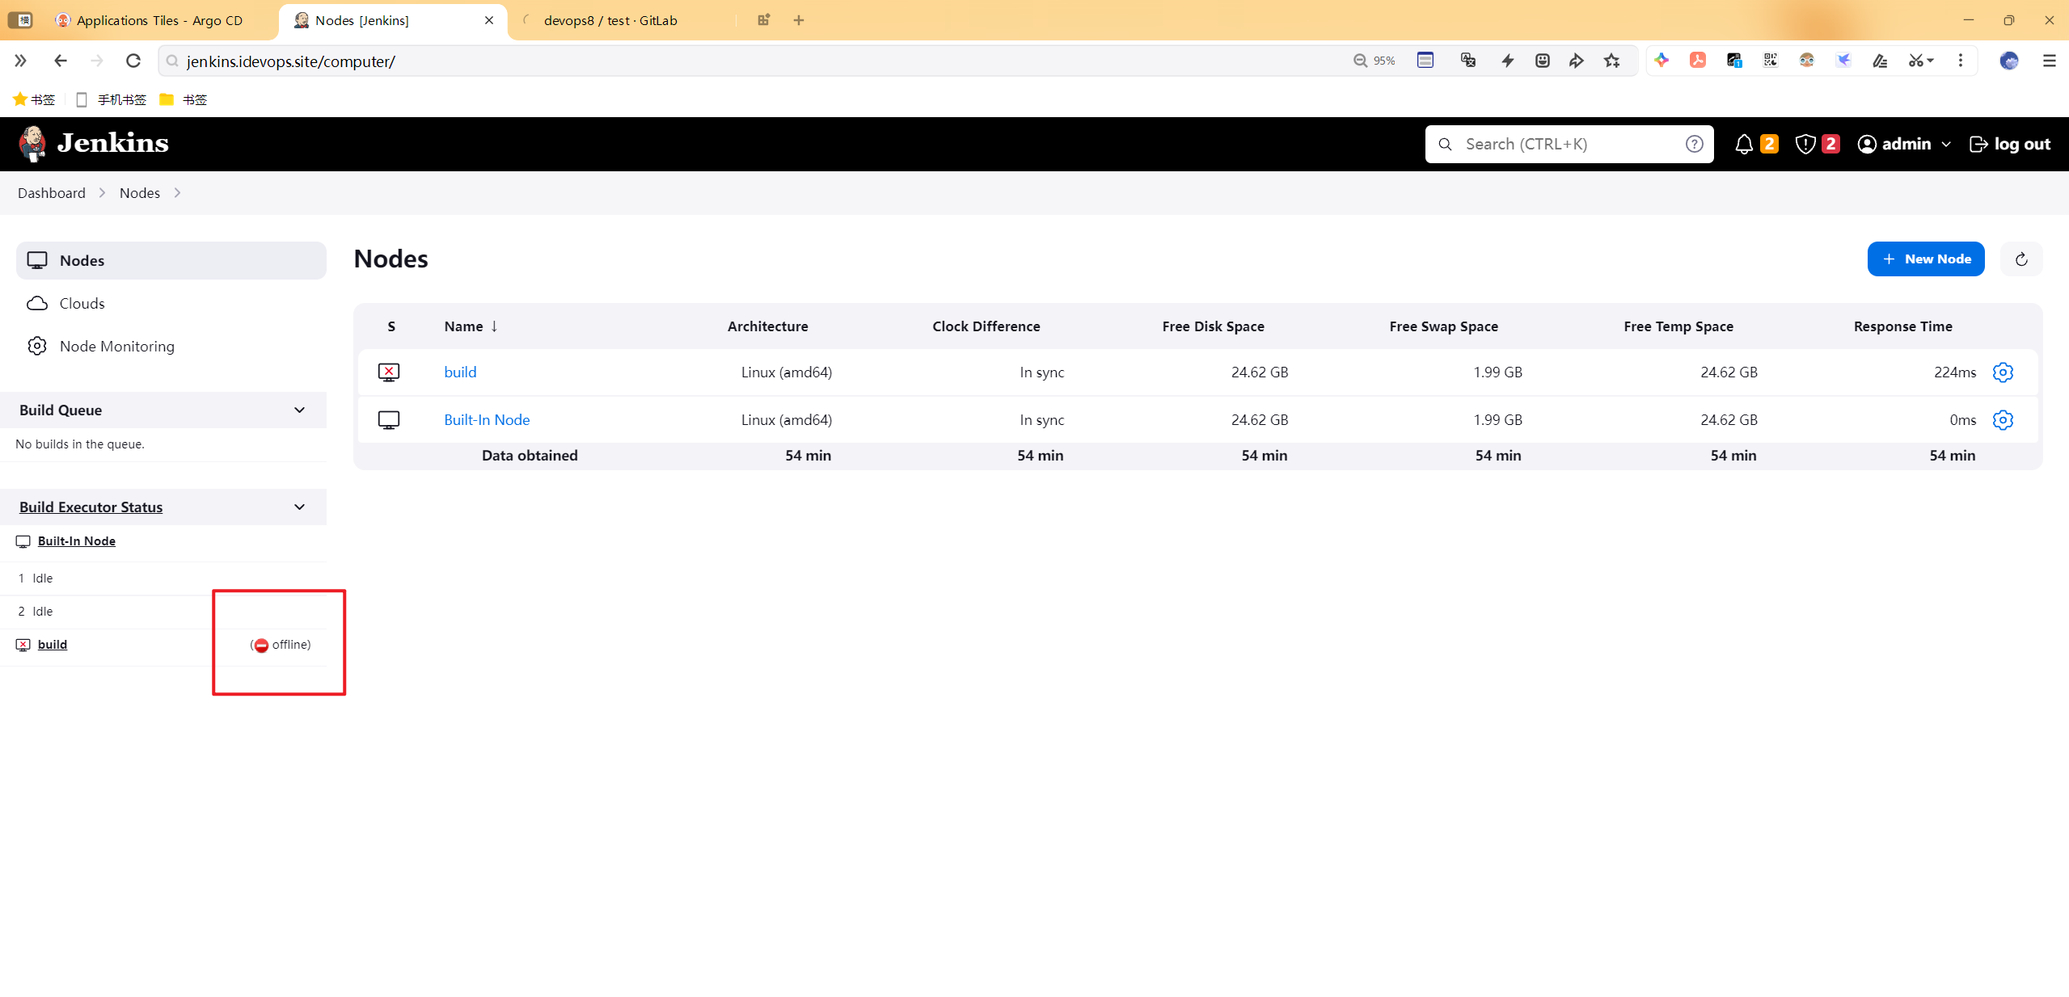Image resolution: width=2069 pixels, height=997 pixels.
Task: Click the monitor icon of Built-In Node row
Action: coord(389,420)
